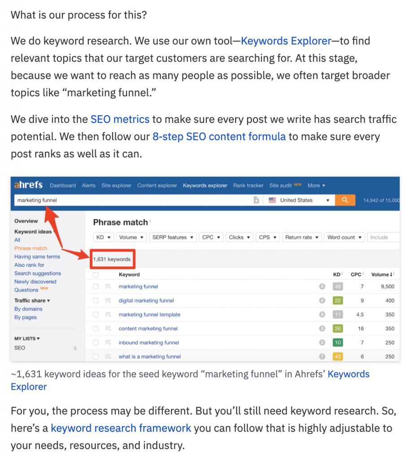Select the Keywords explorer nav item

pyautogui.click(x=205, y=186)
